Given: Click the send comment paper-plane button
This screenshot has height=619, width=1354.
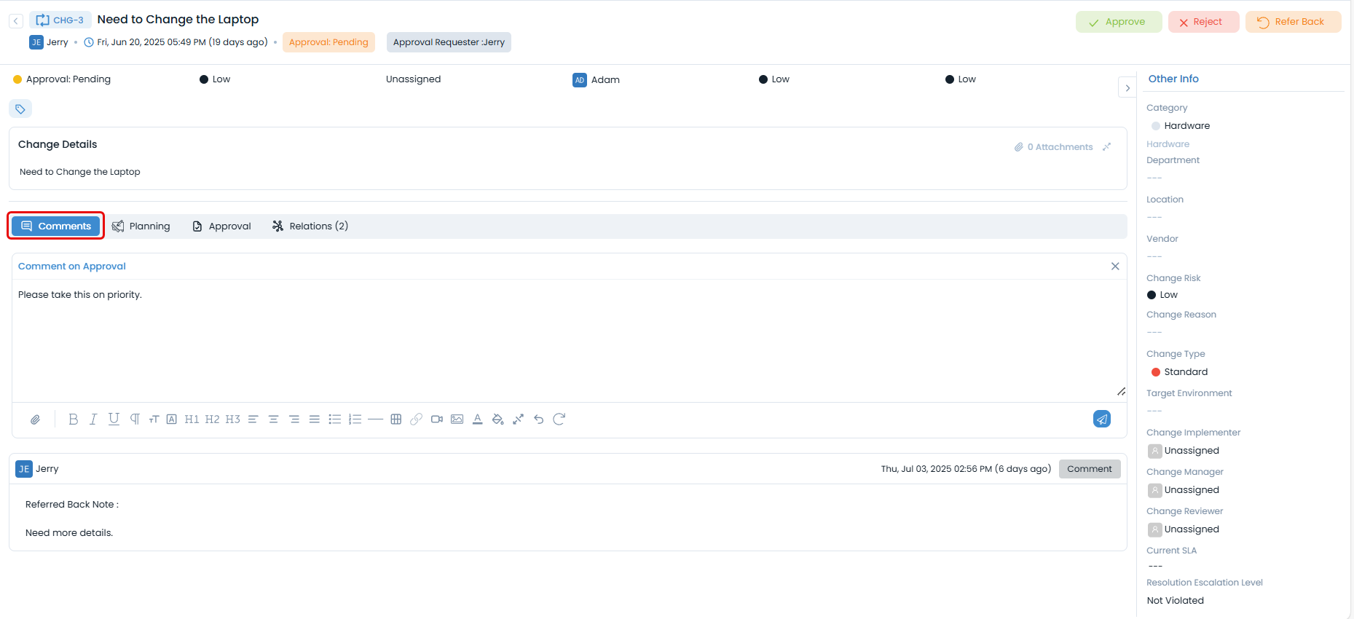Looking at the screenshot, I should 1101,419.
